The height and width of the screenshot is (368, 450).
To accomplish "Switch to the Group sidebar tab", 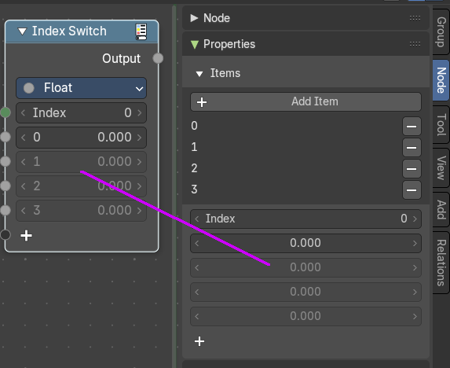I will pyautogui.click(x=441, y=31).
